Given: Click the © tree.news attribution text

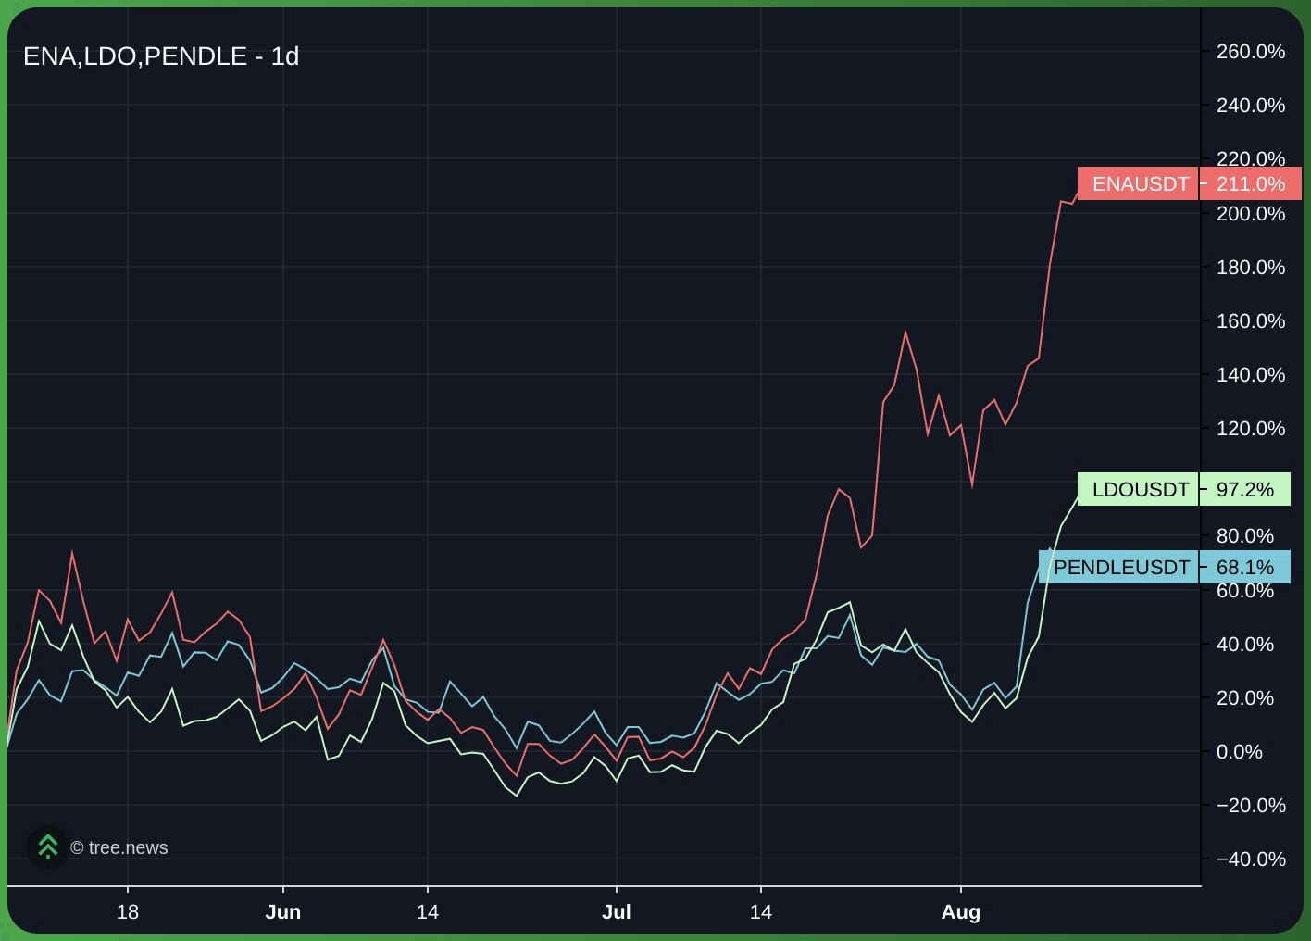Looking at the screenshot, I should coord(119,847).
